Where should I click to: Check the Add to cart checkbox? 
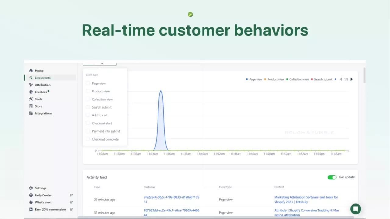click(x=88, y=115)
